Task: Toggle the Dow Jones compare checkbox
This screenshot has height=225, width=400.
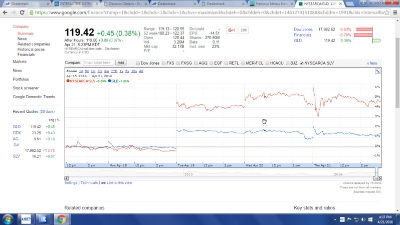Action: 138,63
